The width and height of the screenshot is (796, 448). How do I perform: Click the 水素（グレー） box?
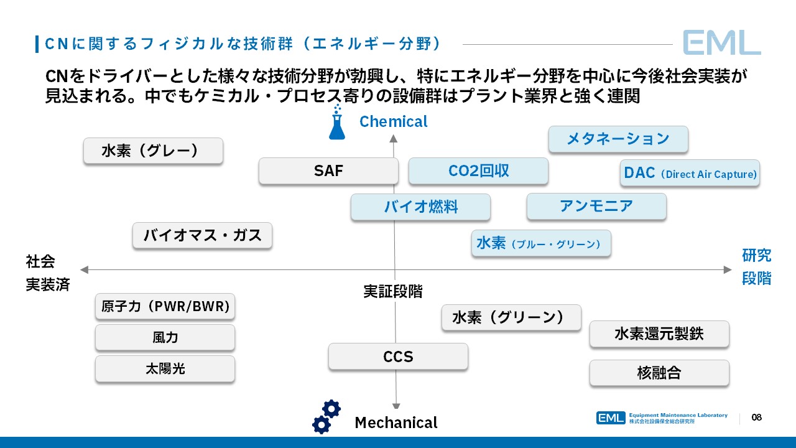[x=153, y=151]
